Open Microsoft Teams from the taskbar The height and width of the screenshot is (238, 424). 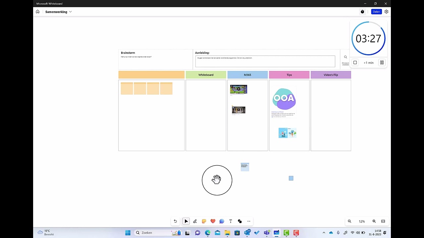tap(267, 233)
